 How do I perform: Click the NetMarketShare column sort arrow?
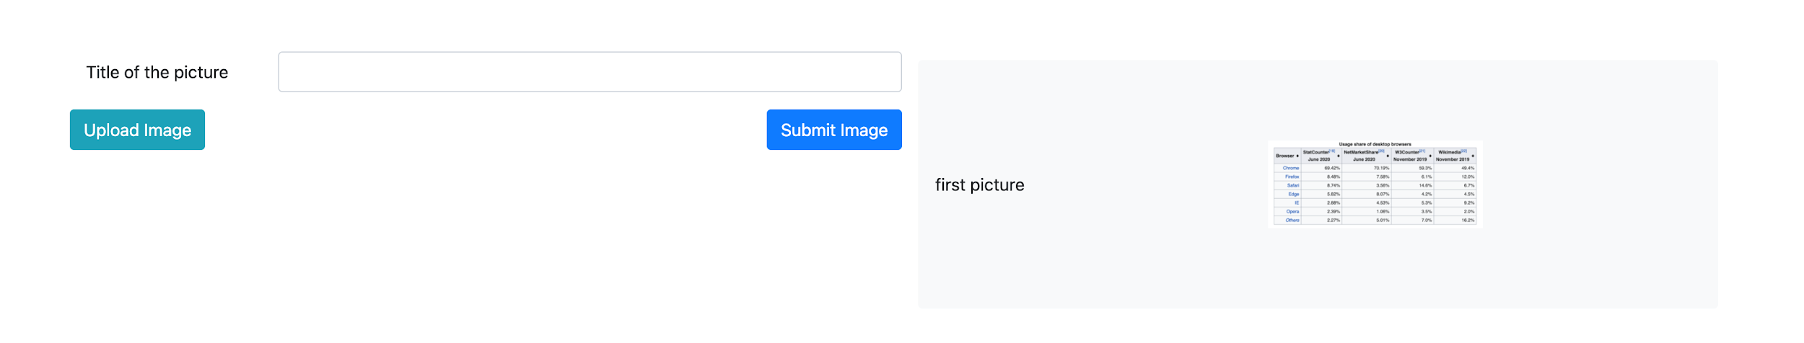click(1387, 156)
